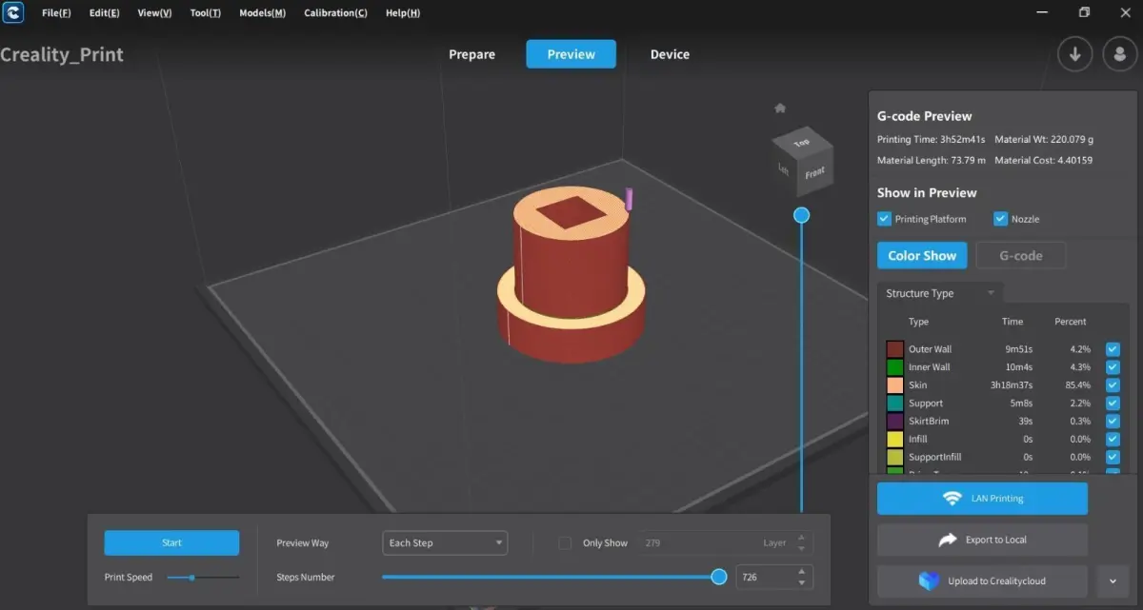This screenshot has height=610, width=1143.
Task: Click the Layer number field showing 279
Action: (x=727, y=543)
